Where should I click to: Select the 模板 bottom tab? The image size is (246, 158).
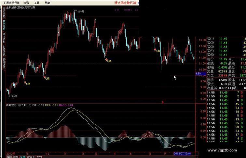(16, 157)
